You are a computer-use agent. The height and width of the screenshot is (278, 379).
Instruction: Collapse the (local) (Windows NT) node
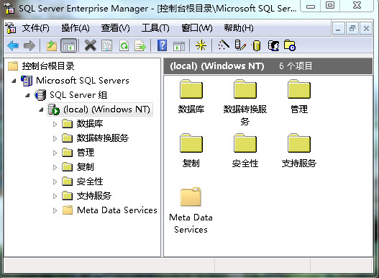point(41,109)
